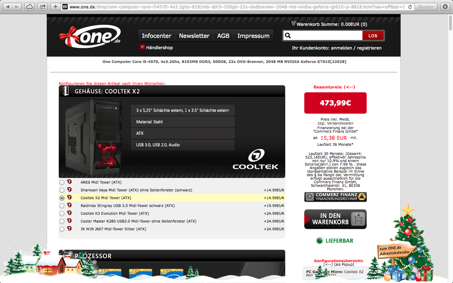
Task: Click the Reader button in address bar
Action: pos(426,7)
